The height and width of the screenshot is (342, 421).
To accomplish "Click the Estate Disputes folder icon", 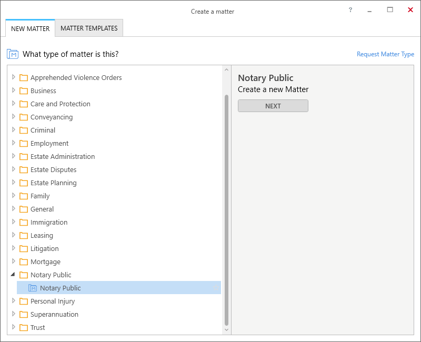I will 24,170.
